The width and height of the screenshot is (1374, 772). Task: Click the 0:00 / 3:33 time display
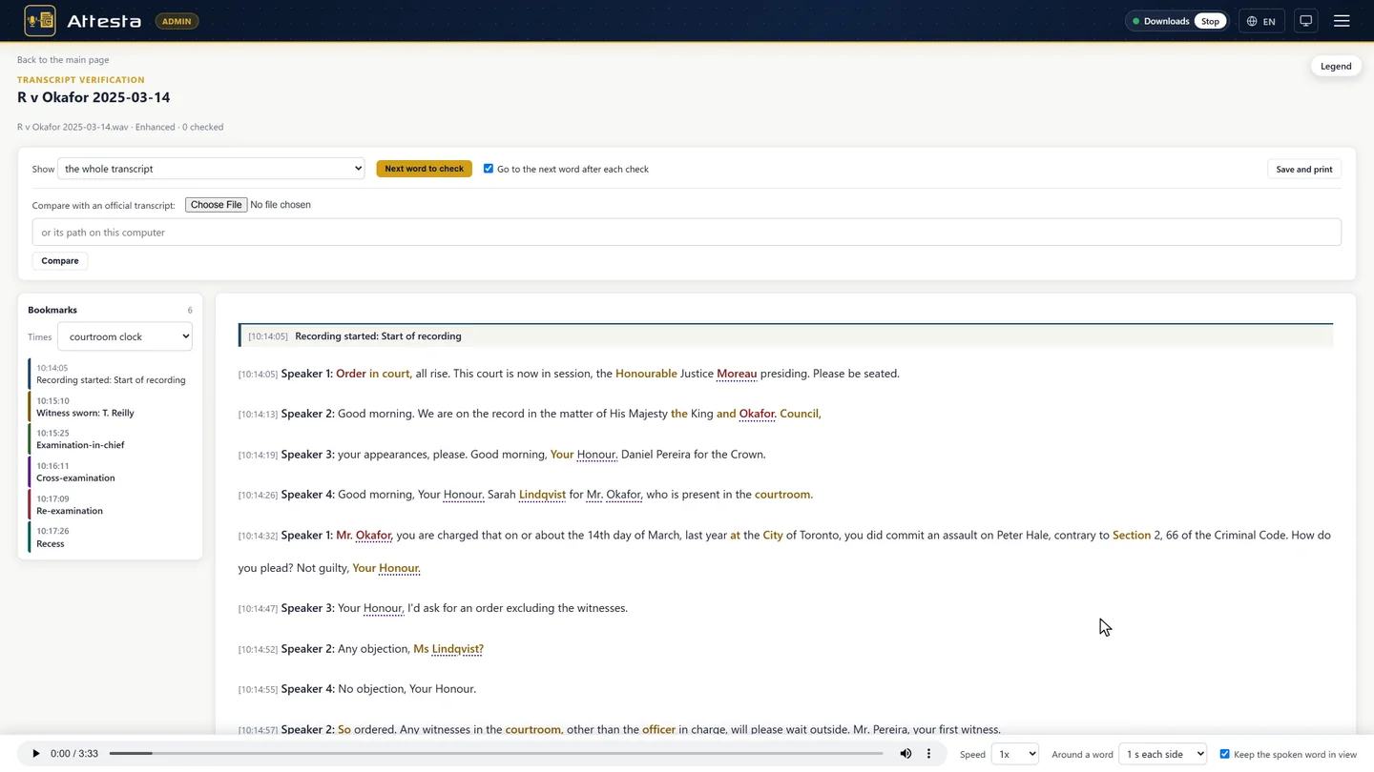(74, 754)
